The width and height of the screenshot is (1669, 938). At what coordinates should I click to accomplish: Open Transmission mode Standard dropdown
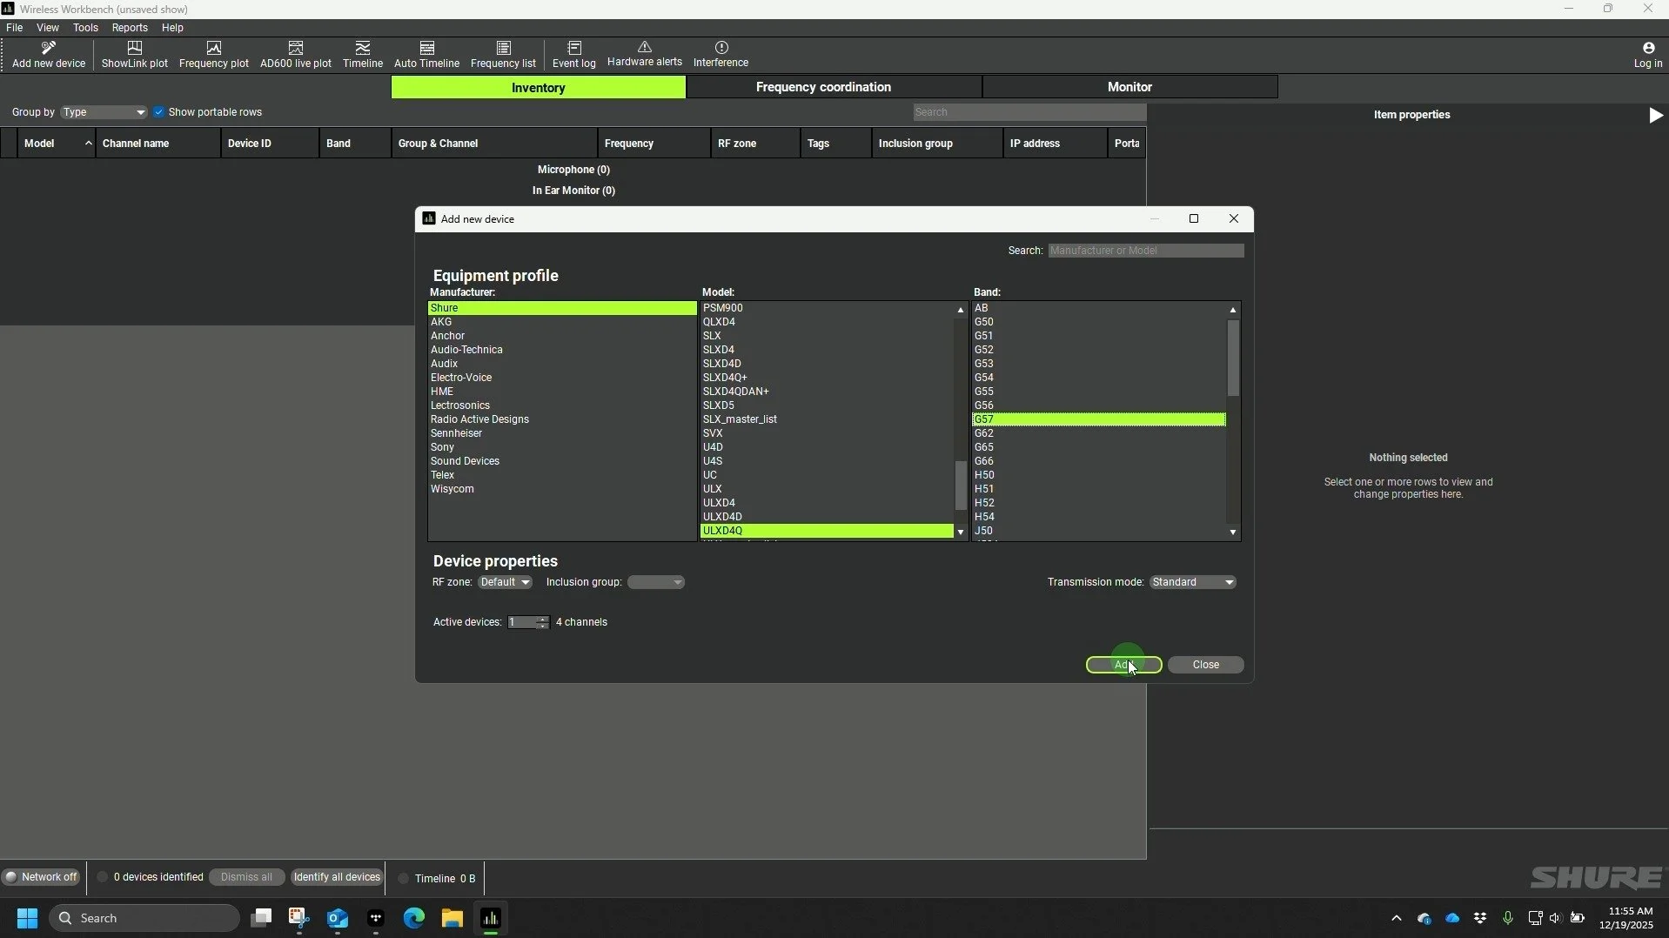[x=1192, y=582]
